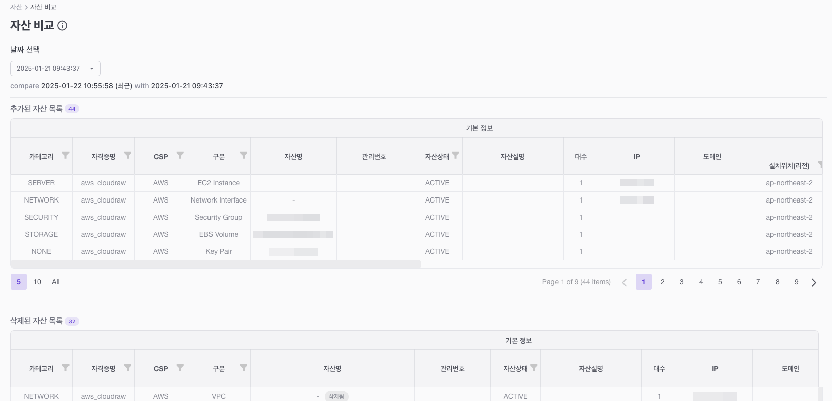
Task: Set page size to 10 rows
Action: click(37, 282)
